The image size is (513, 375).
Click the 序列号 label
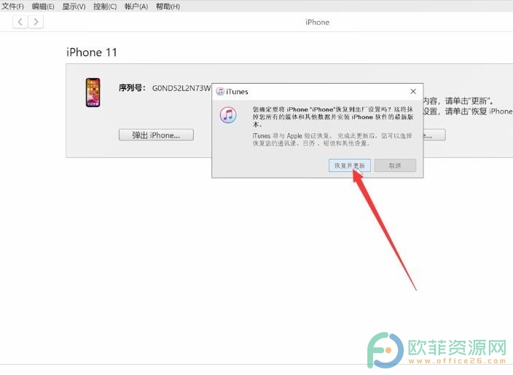point(132,87)
